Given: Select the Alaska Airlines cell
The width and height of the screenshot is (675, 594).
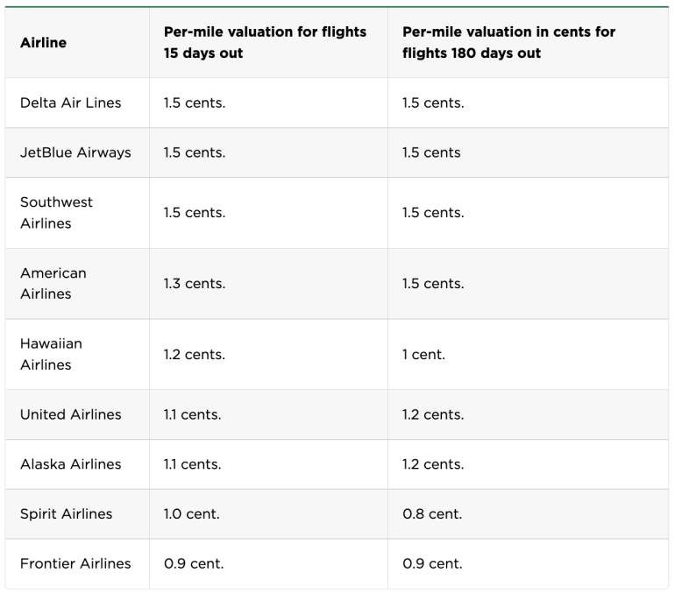Looking at the screenshot, I should 71,464.
